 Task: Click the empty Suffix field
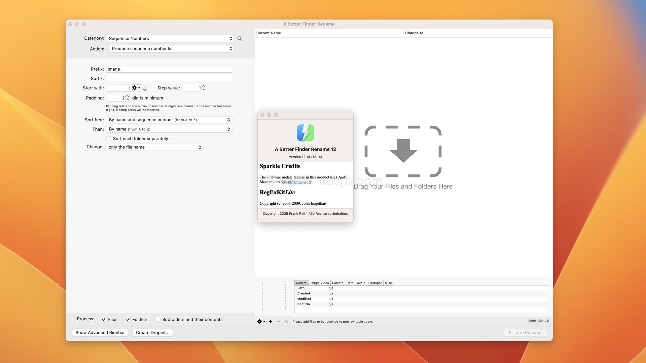[169, 78]
